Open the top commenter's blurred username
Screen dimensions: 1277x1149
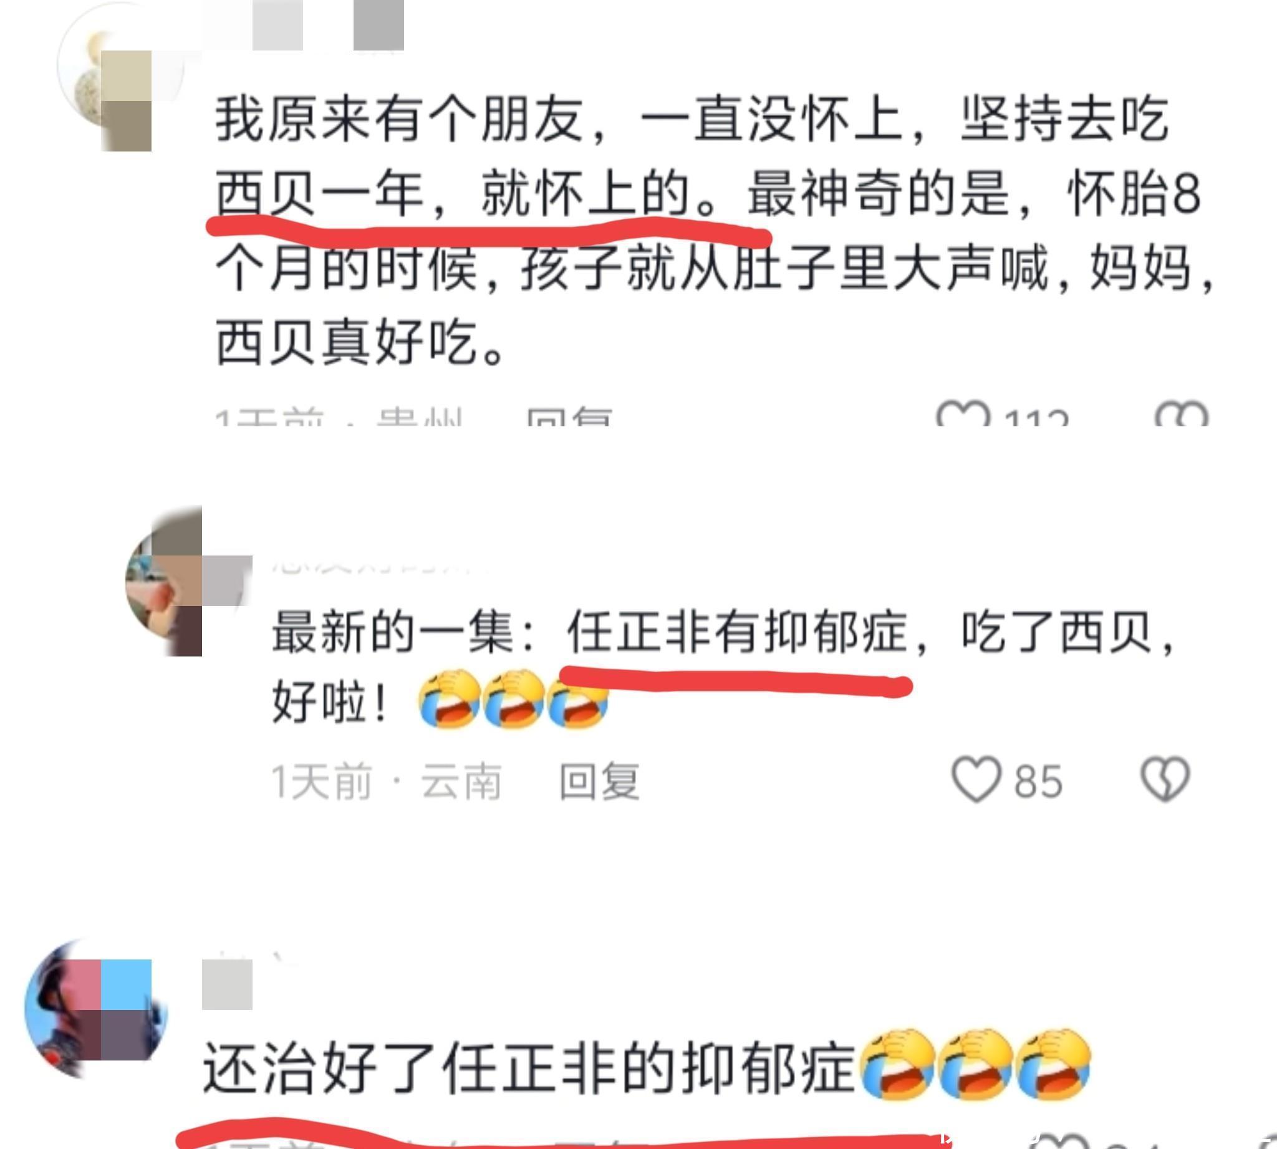point(303,26)
